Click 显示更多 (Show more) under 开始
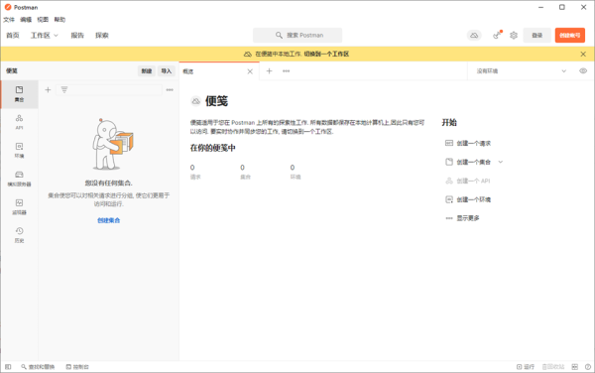 click(462, 218)
